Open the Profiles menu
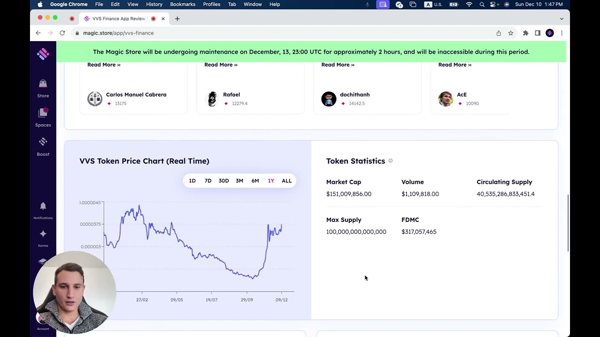 [x=211, y=4]
